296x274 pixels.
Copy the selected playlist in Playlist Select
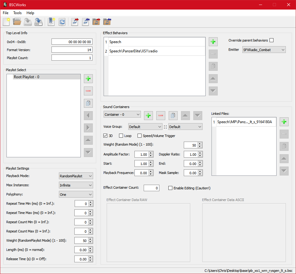(88, 103)
